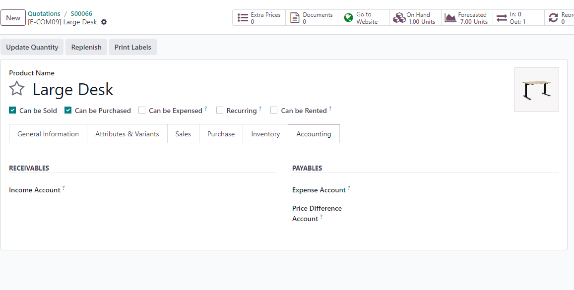Switch to the Sales tab

coord(183,134)
